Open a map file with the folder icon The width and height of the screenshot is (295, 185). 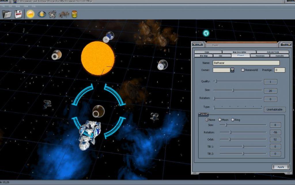pyautogui.click(x=6, y=14)
